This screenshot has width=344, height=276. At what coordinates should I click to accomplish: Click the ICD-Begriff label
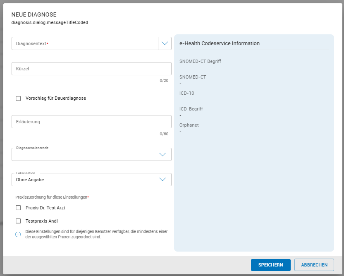coord(191,109)
